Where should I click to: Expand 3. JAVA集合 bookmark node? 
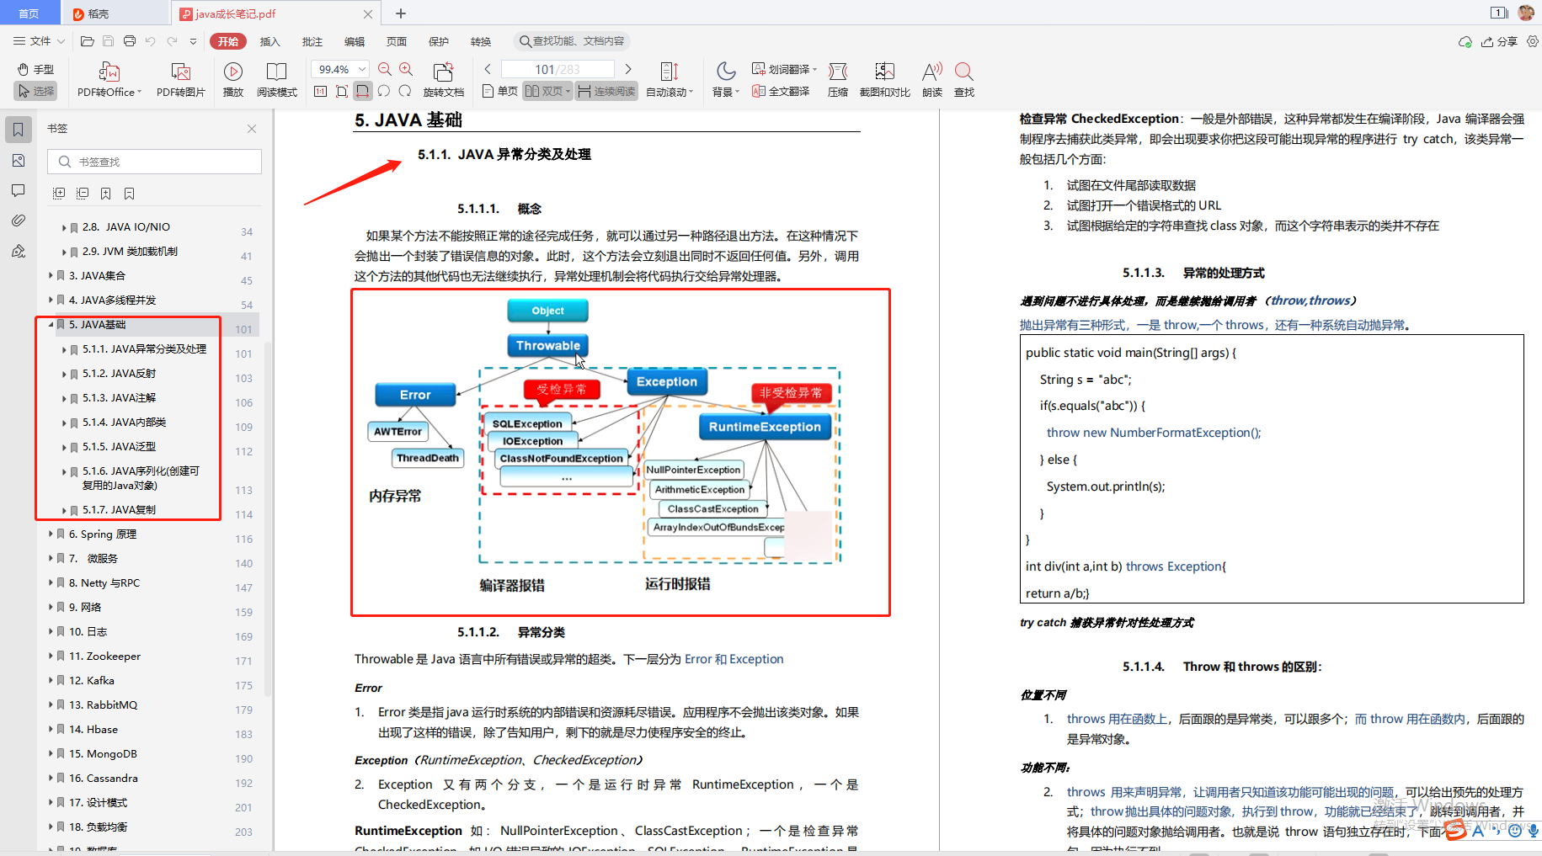coord(51,275)
